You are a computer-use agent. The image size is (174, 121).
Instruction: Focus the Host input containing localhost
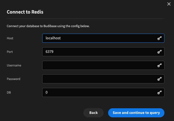[x=99, y=38]
